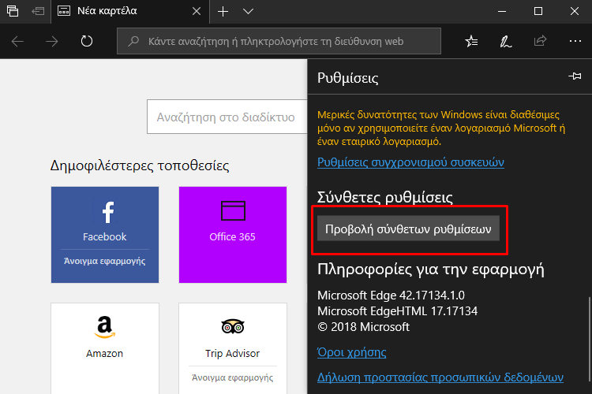Open the Facebook top site tile
This screenshot has width=592, height=394.
tap(105, 235)
